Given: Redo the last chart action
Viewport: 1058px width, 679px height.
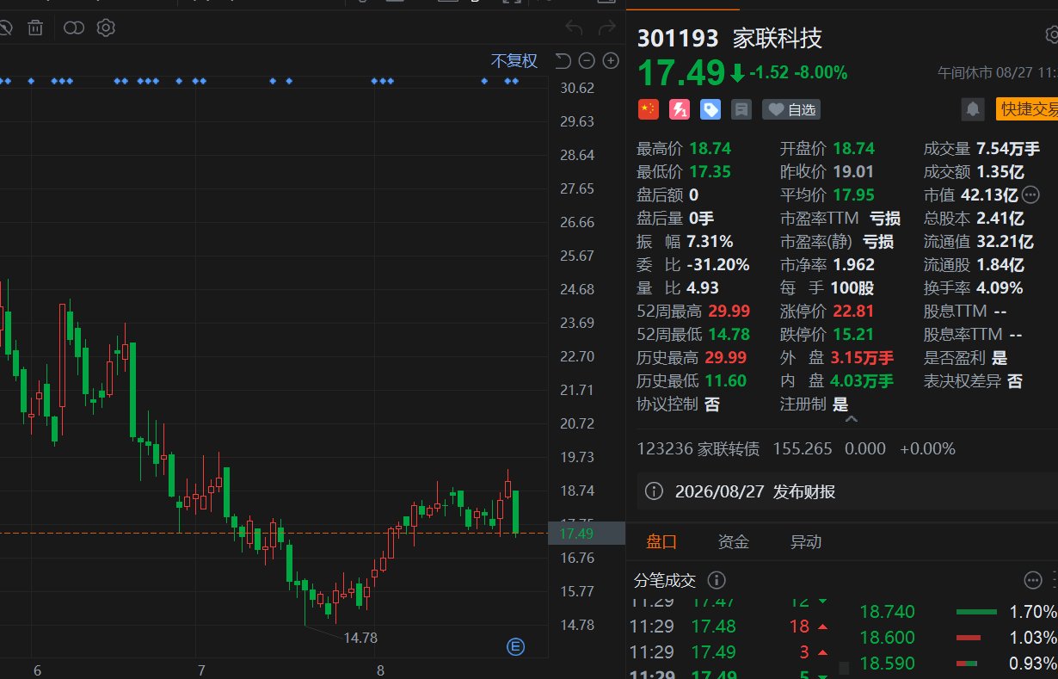Looking at the screenshot, I should 606,28.
